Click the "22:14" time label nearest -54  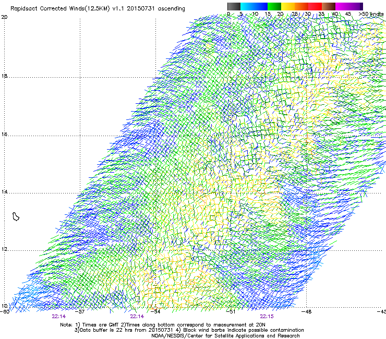pos(137,317)
